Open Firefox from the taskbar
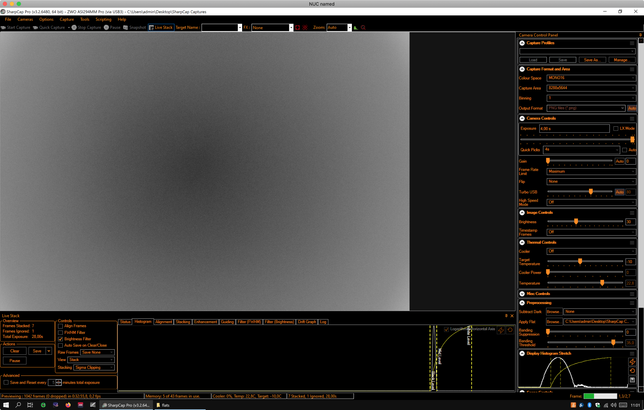The height and width of the screenshot is (410, 644). coord(68,405)
